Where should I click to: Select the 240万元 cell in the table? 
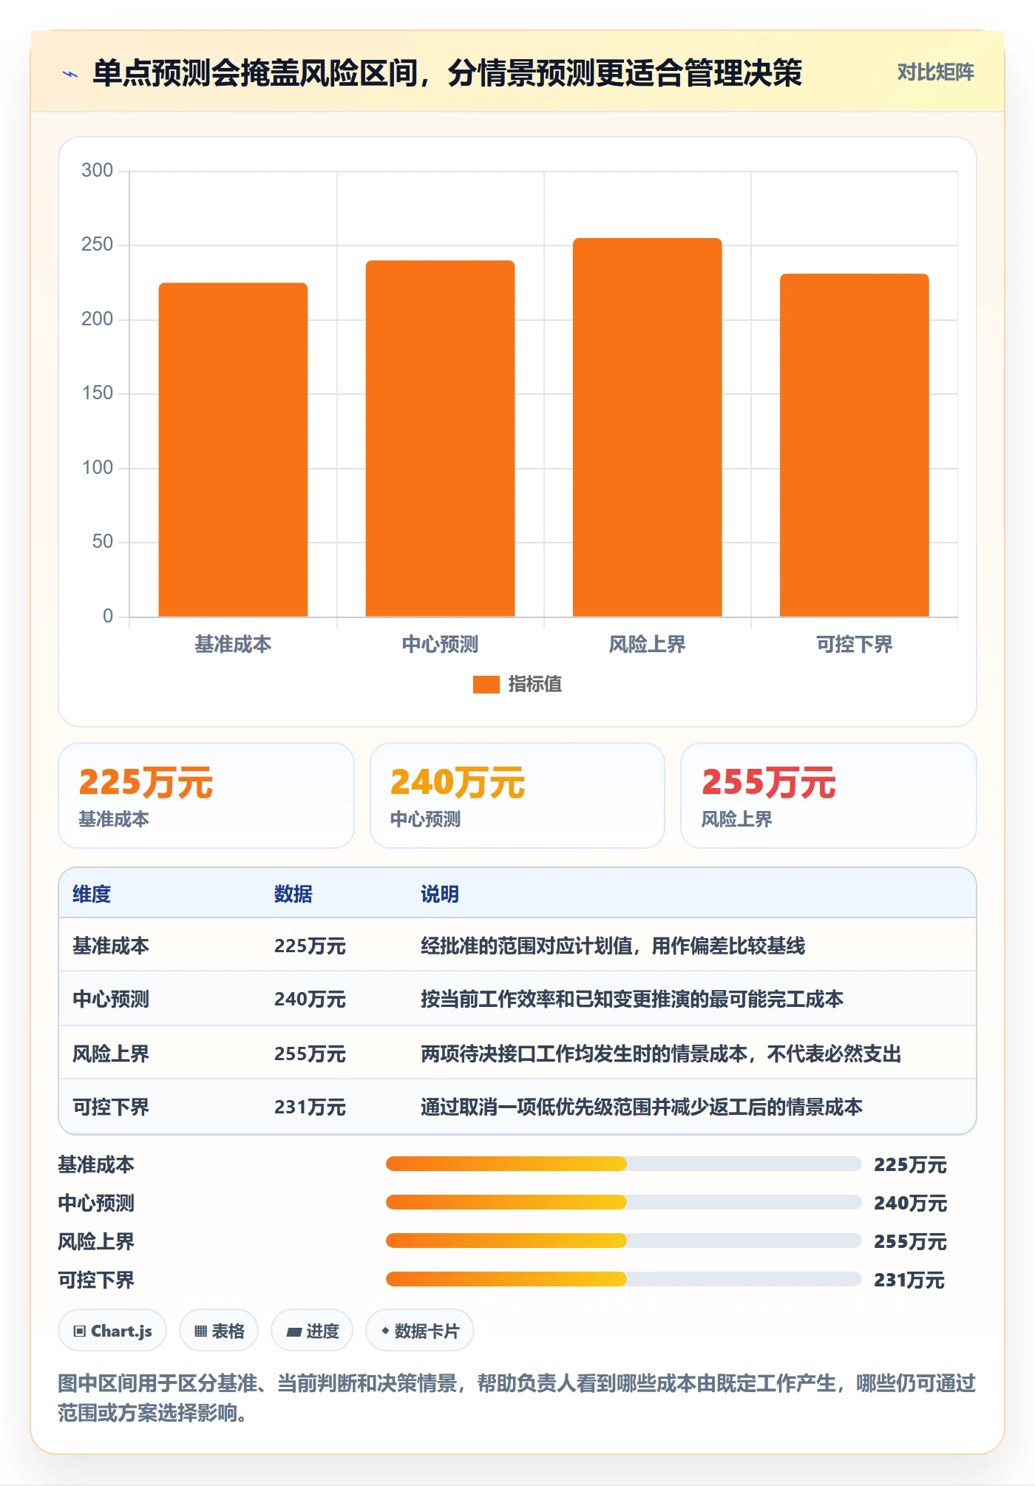pyautogui.click(x=310, y=999)
